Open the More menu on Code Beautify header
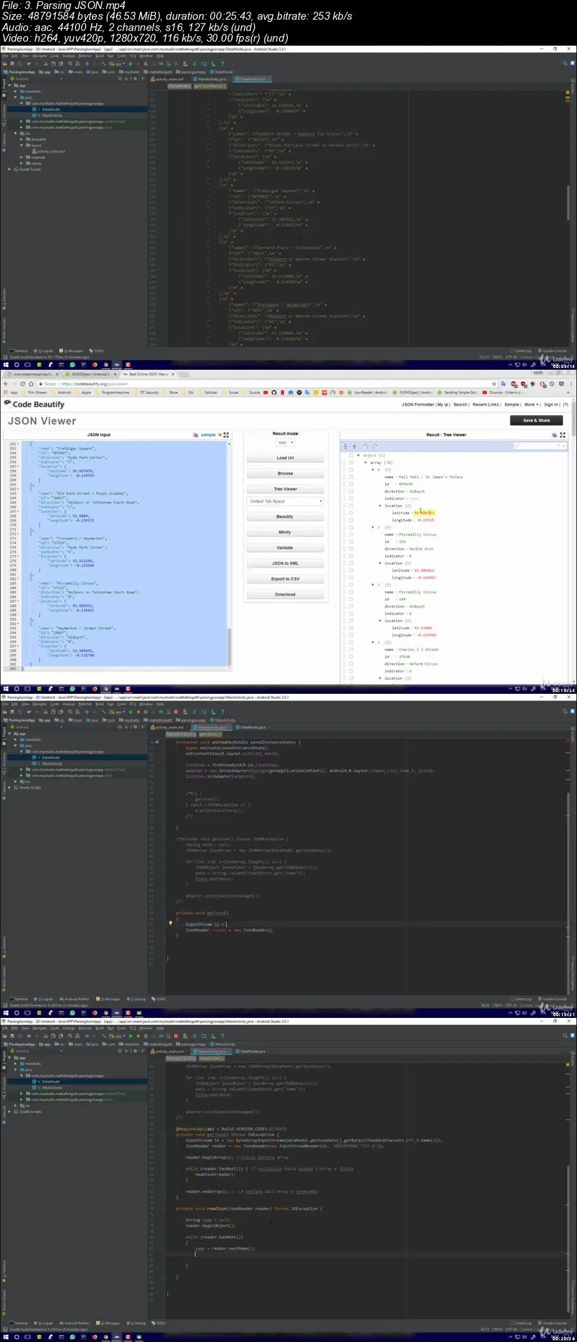Screen dimensions: 577x1342 coord(531,405)
